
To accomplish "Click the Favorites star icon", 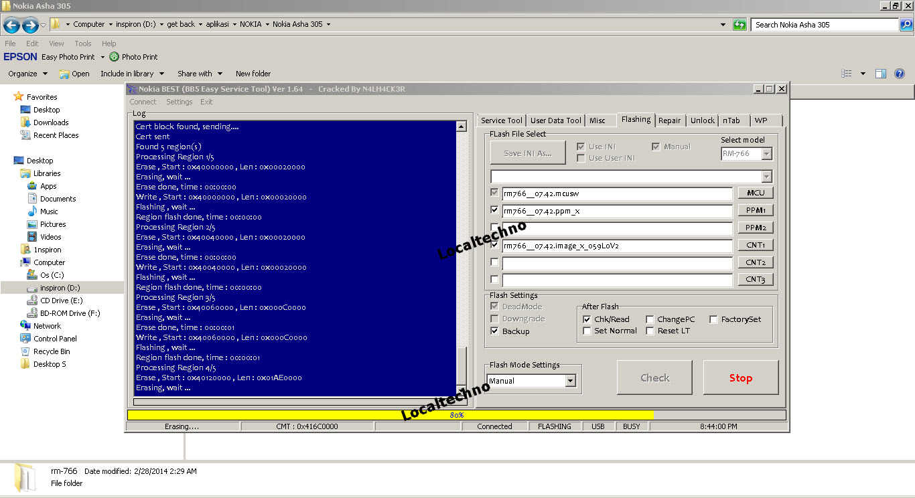I will (x=19, y=97).
